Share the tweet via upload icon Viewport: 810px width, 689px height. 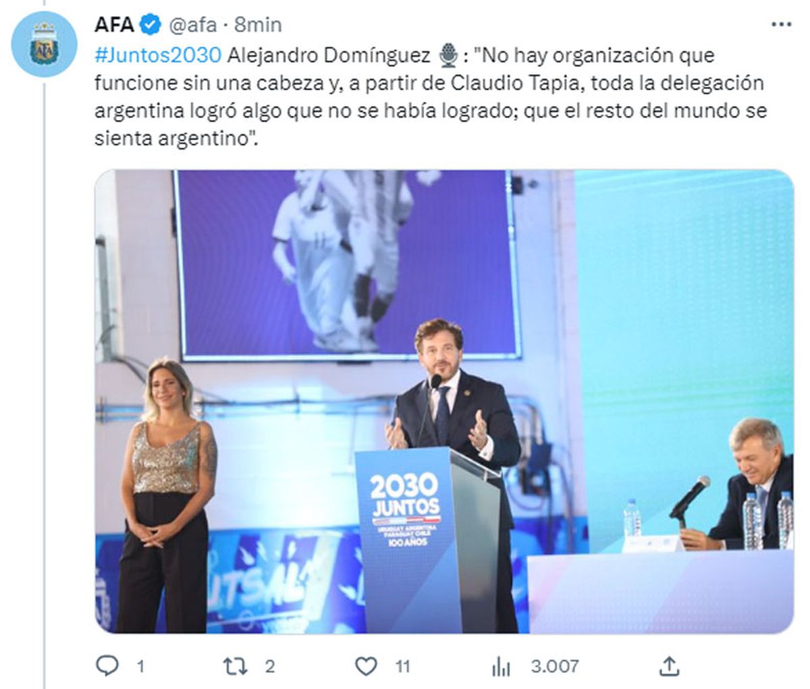coord(668,666)
